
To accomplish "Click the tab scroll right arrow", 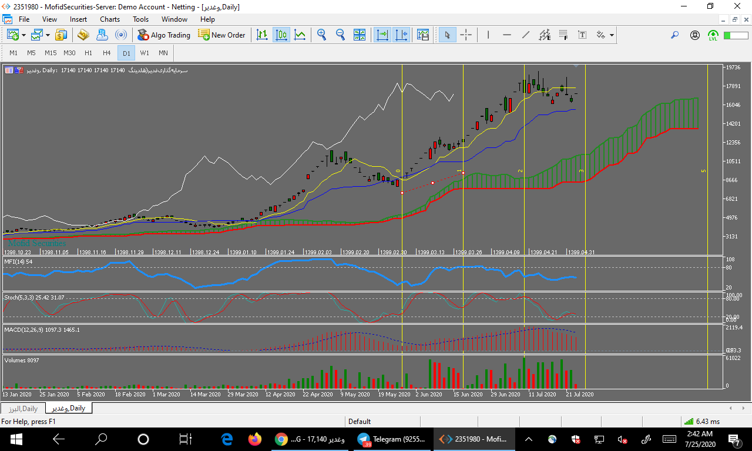I will [x=743, y=408].
